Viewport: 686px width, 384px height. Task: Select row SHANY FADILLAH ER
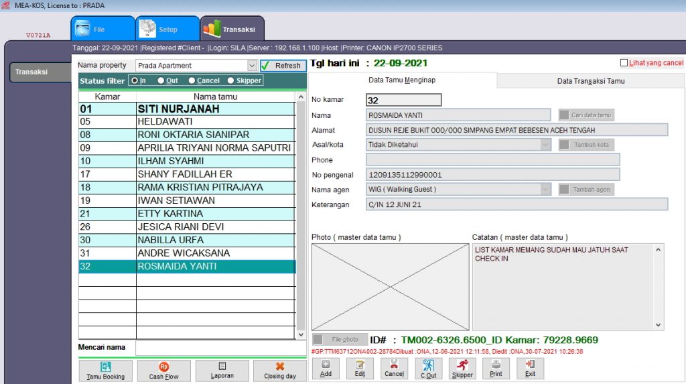[187, 174]
